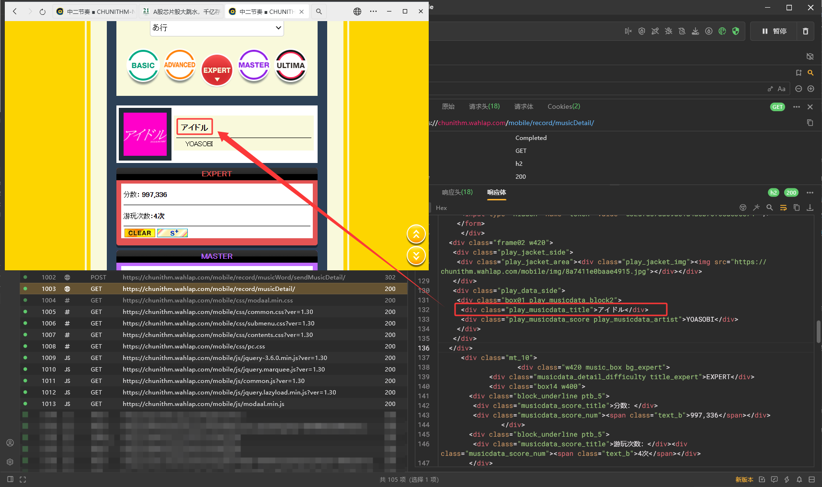822x487 pixels.
Task: Search within the response body
Action: (770, 208)
